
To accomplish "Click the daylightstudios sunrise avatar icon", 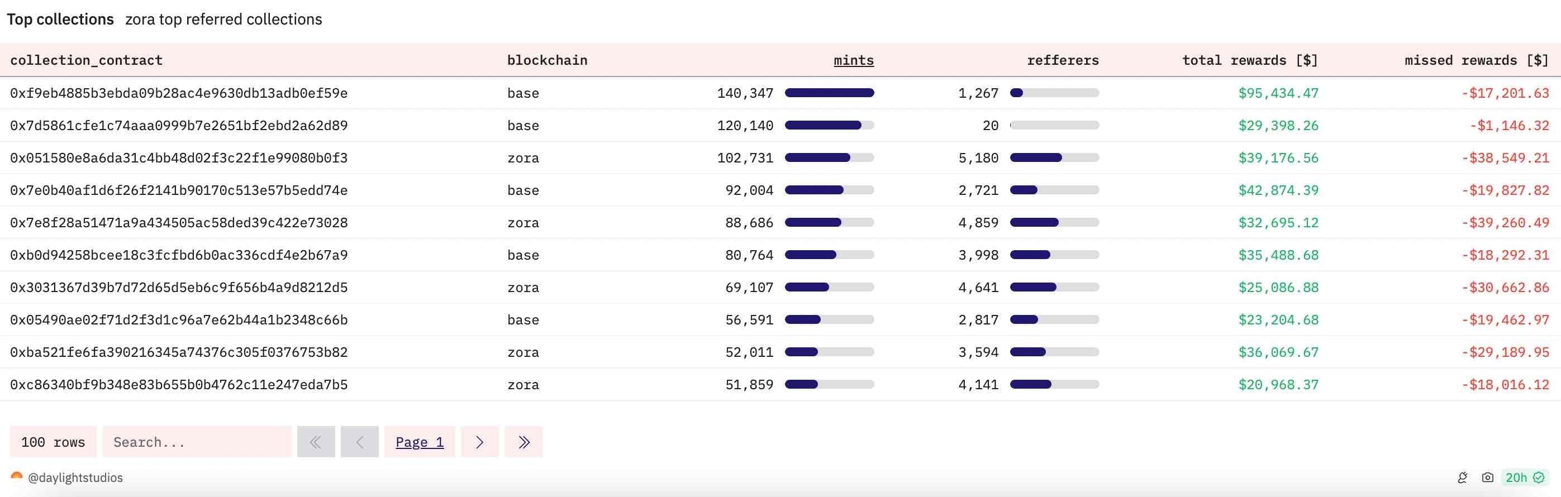I will click(x=16, y=477).
